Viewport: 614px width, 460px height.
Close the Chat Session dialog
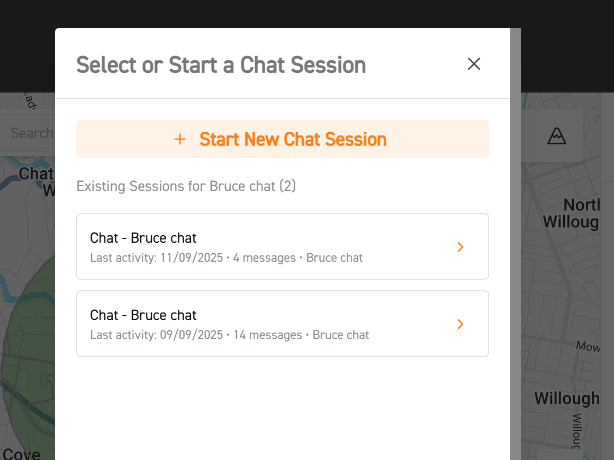[474, 64]
